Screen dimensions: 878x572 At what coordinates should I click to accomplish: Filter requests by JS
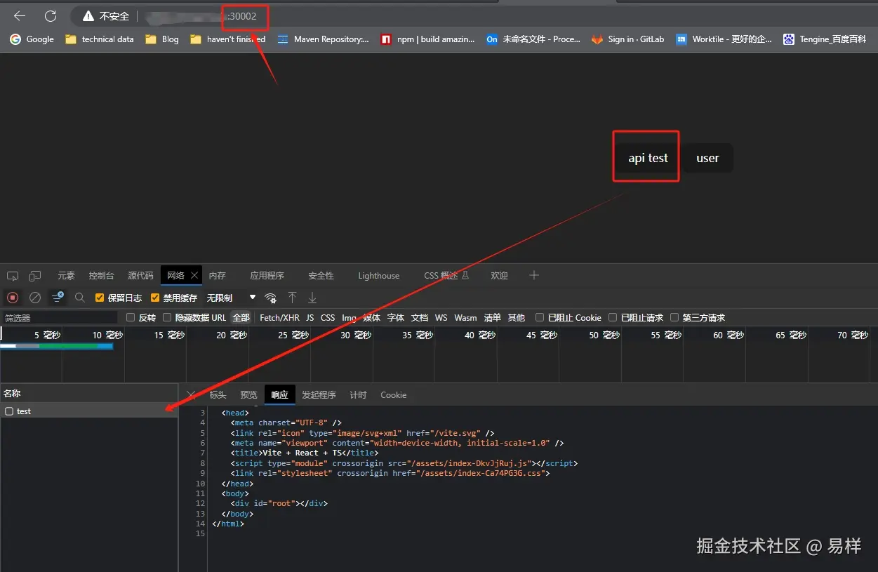pyautogui.click(x=310, y=318)
